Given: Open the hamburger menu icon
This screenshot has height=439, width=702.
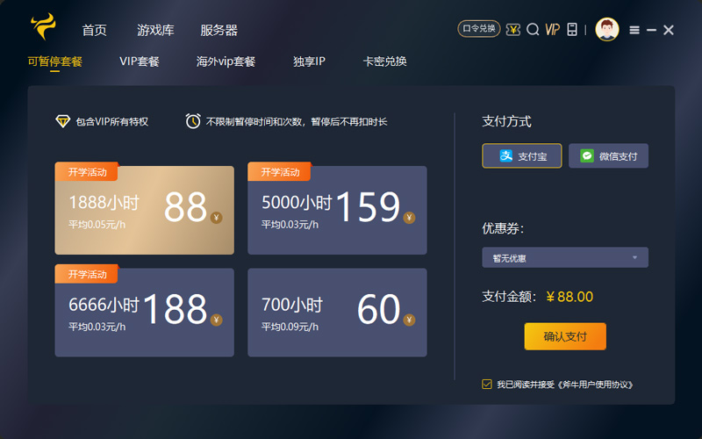Looking at the screenshot, I should tap(634, 30).
